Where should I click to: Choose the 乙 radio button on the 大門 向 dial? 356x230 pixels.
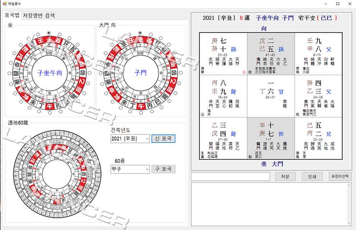179,83
